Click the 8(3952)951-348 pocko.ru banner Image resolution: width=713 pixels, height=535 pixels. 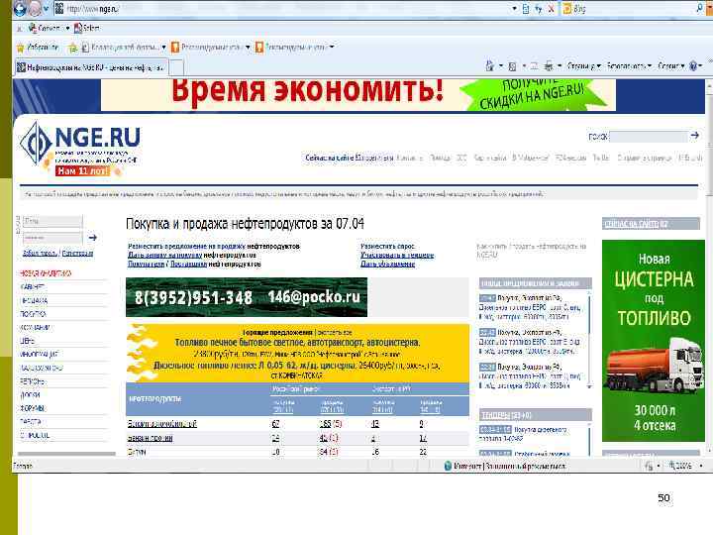point(247,297)
